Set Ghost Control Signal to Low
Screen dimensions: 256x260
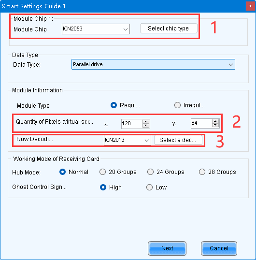pos(149,188)
